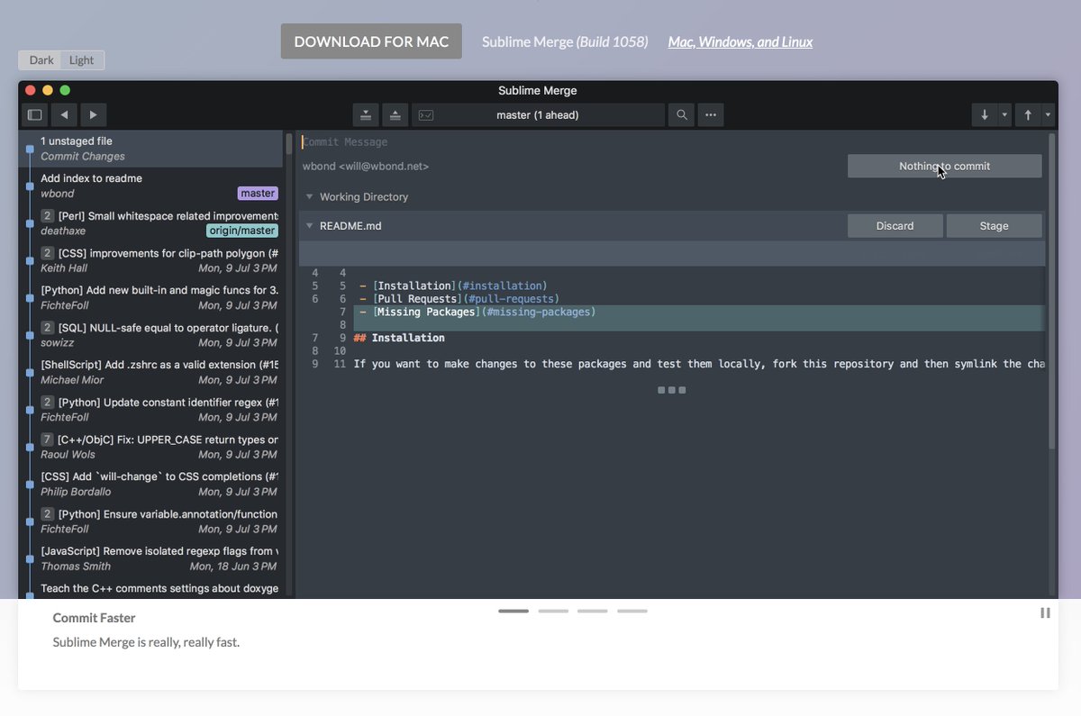The height and width of the screenshot is (716, 1081).
Task: Click the commit list scrollbar
Action: coord(289,144)
